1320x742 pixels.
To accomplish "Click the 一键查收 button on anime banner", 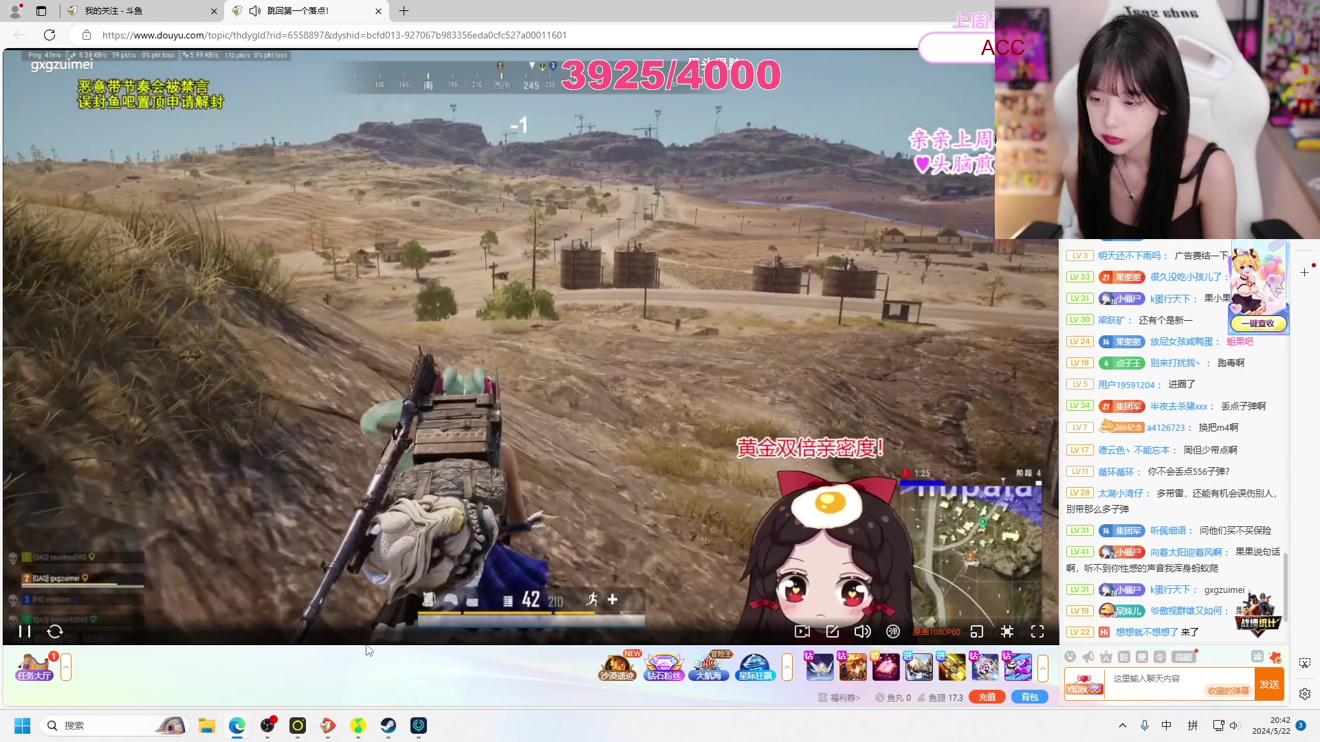I will tap(1258, 324).
